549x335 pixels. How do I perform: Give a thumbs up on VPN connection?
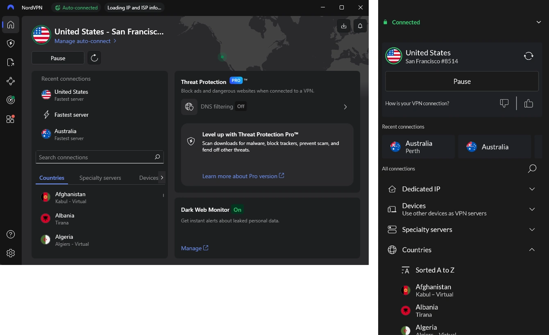coord(529,103)
